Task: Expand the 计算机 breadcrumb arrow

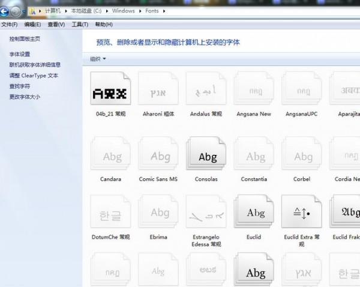Action: tap(67, 11)
